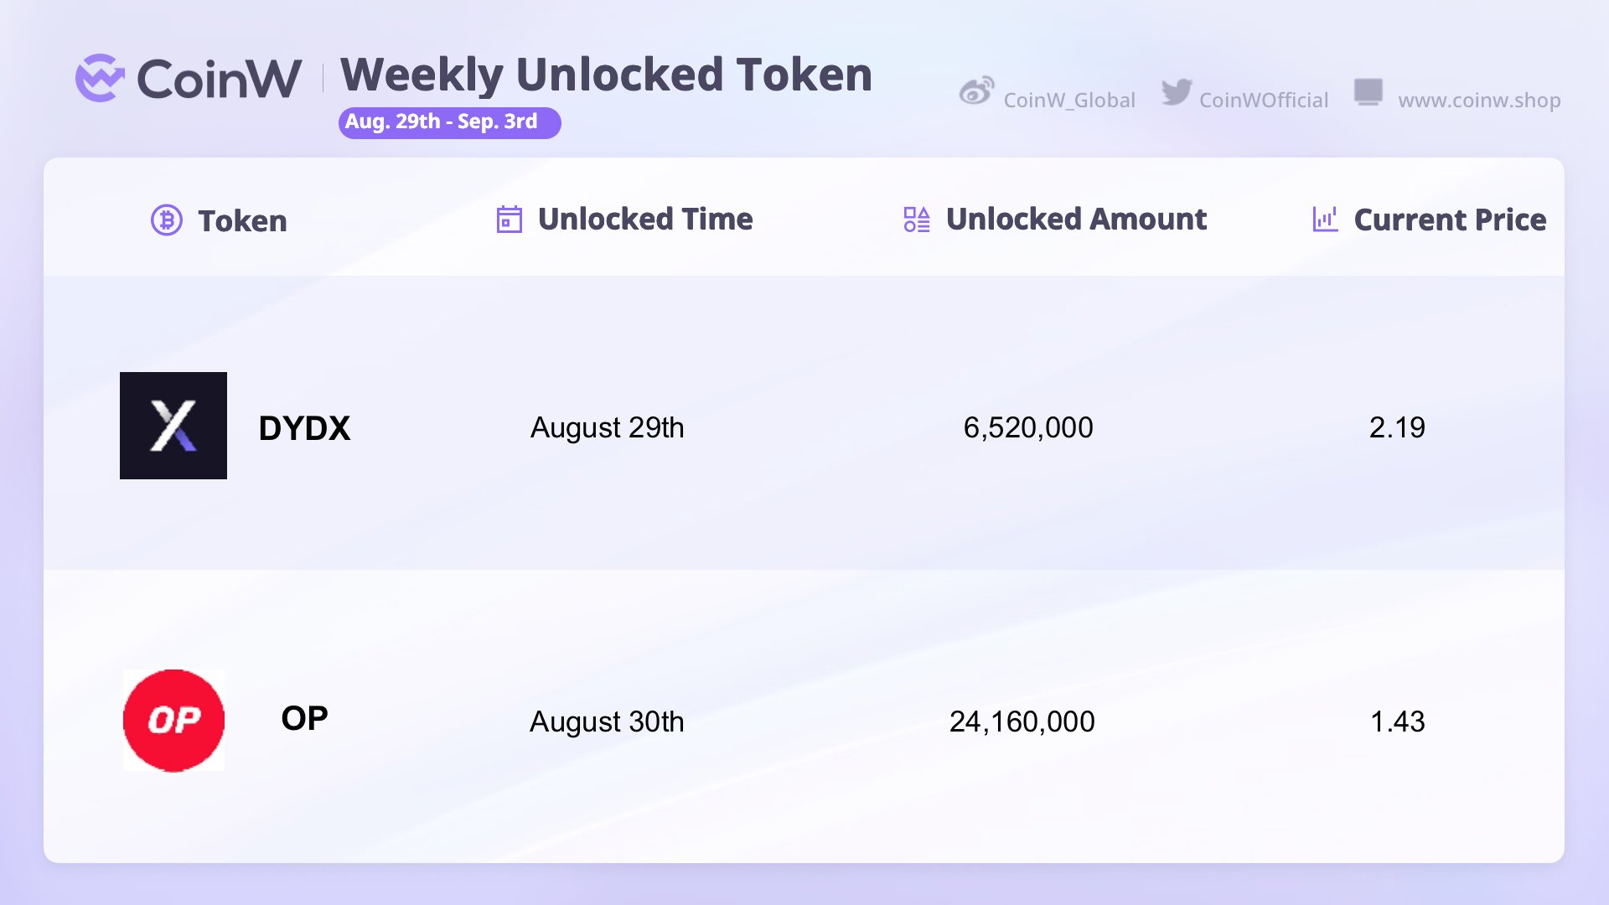The width and height of the screenshot is (1609, 905).
Task: Click the chart icon beside Current Price
Action: coord(1325,220)
